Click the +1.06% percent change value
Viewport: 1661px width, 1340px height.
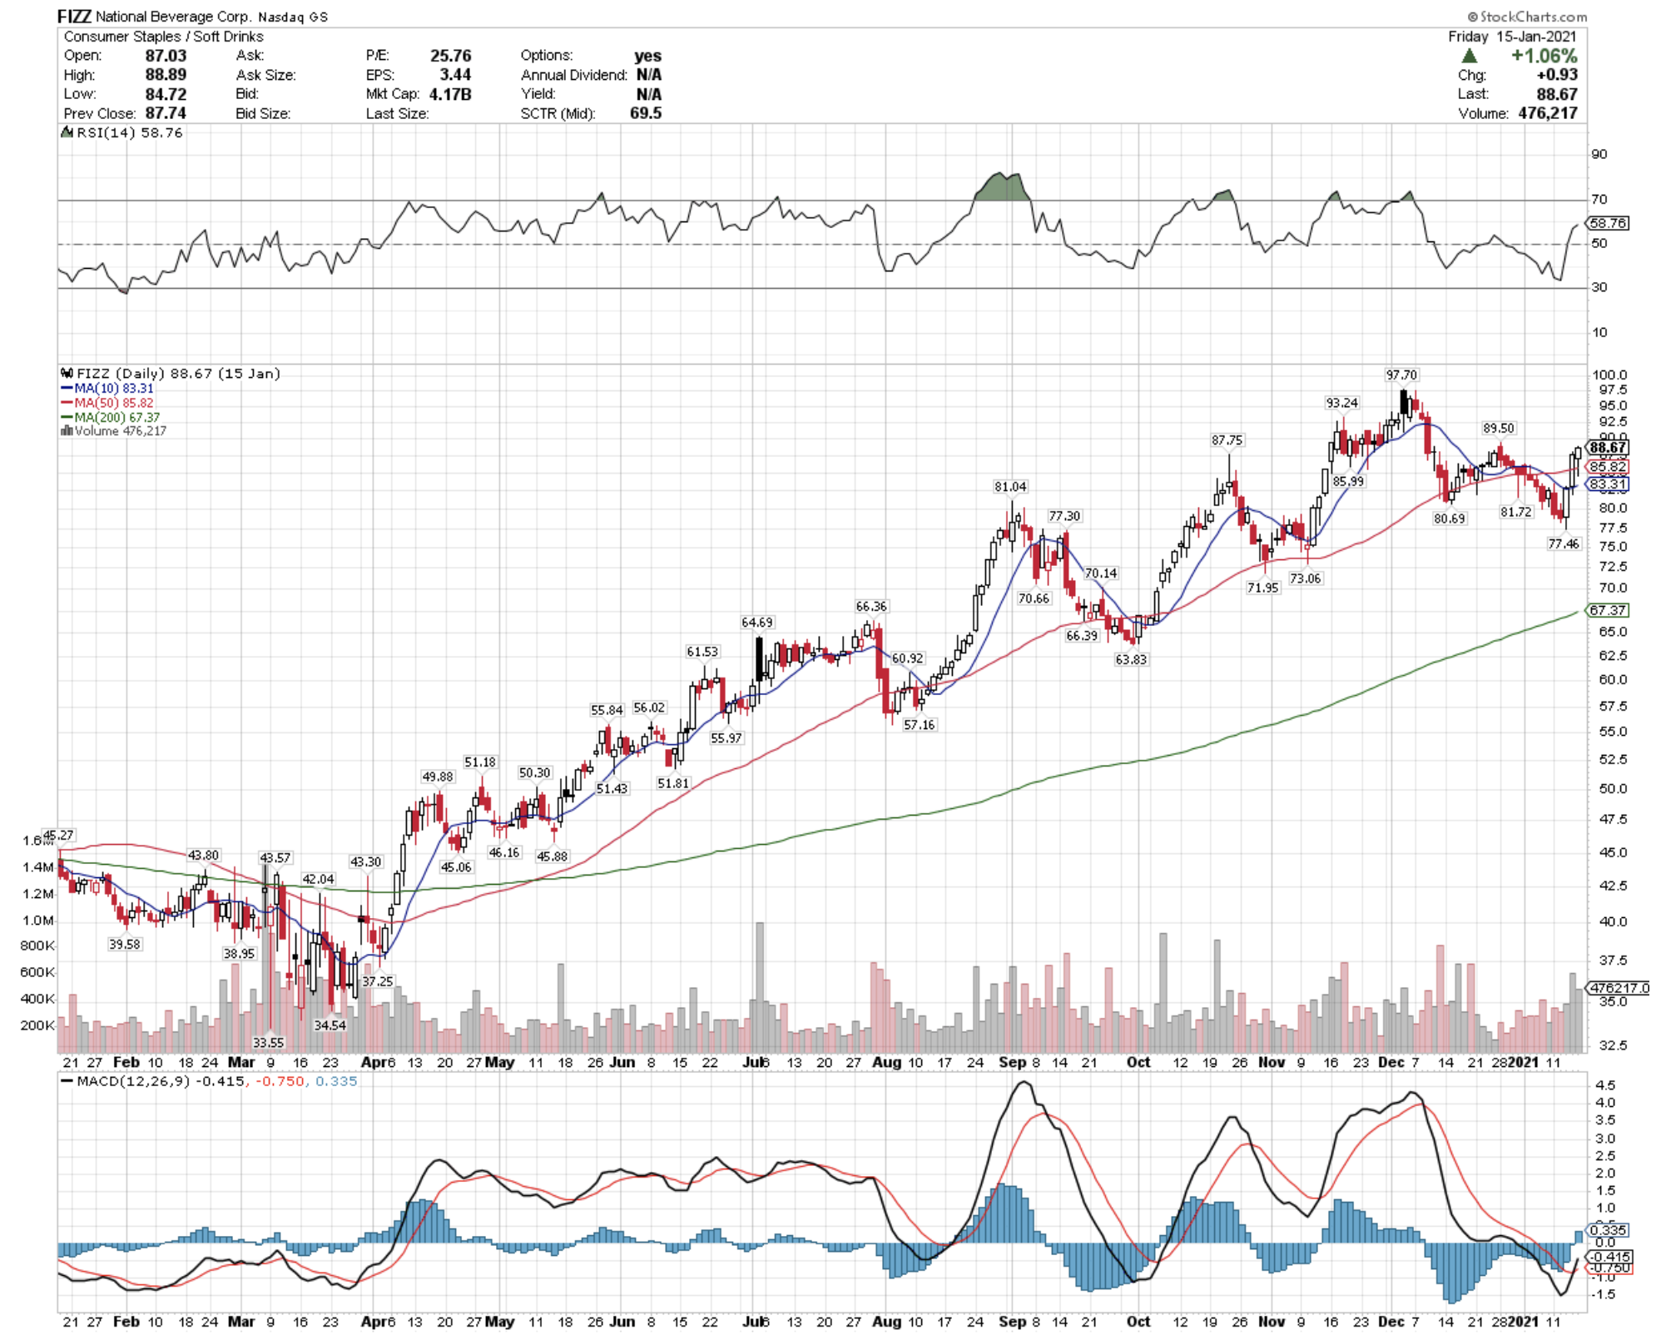[1544, 56]
